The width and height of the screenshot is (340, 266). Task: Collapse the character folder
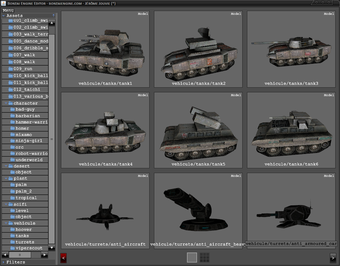(x=6, y=103)
